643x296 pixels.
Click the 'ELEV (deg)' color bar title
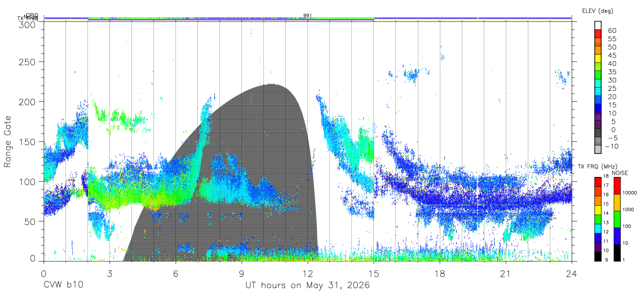[597, 11]
